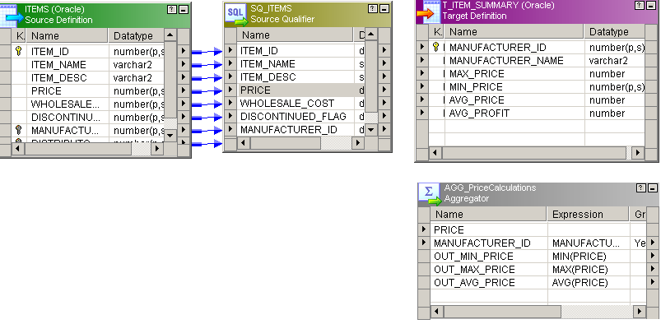
Task: Click output port arrow of OUT_AVG_PRICE in aggregator
Action: (653, 282)
